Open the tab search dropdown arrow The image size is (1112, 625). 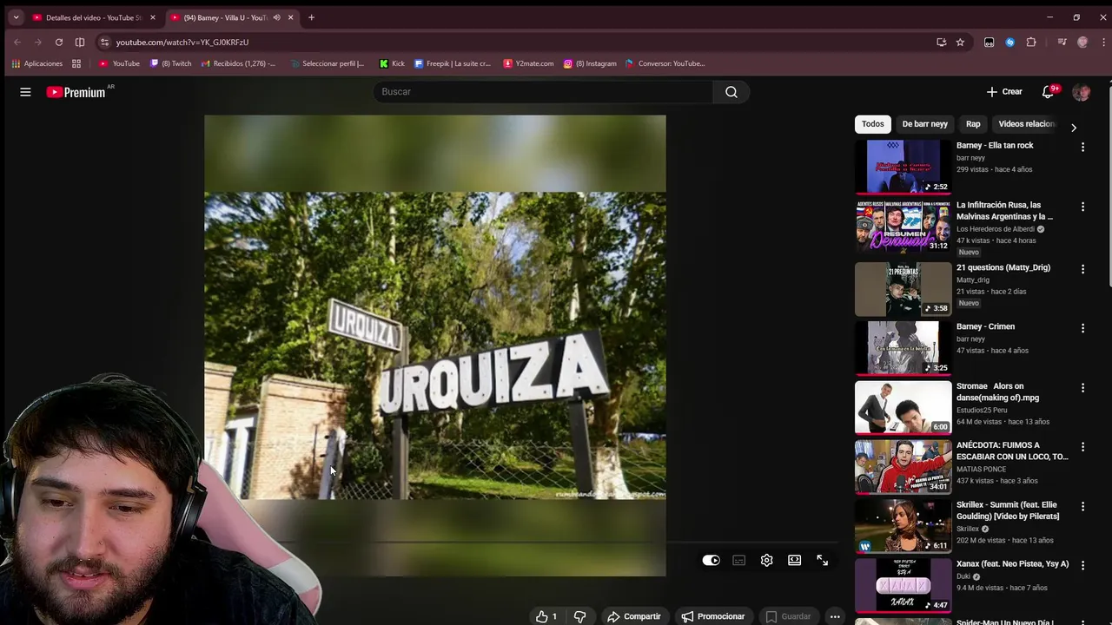(x=16, y=17)
